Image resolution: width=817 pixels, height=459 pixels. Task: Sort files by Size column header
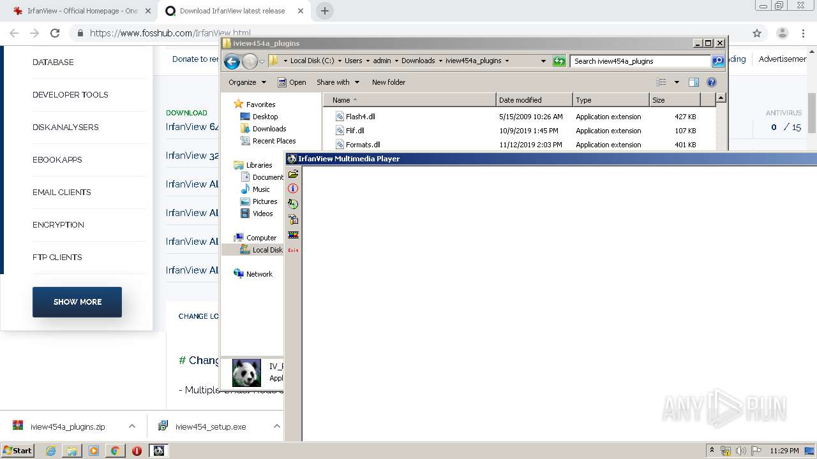675,100
